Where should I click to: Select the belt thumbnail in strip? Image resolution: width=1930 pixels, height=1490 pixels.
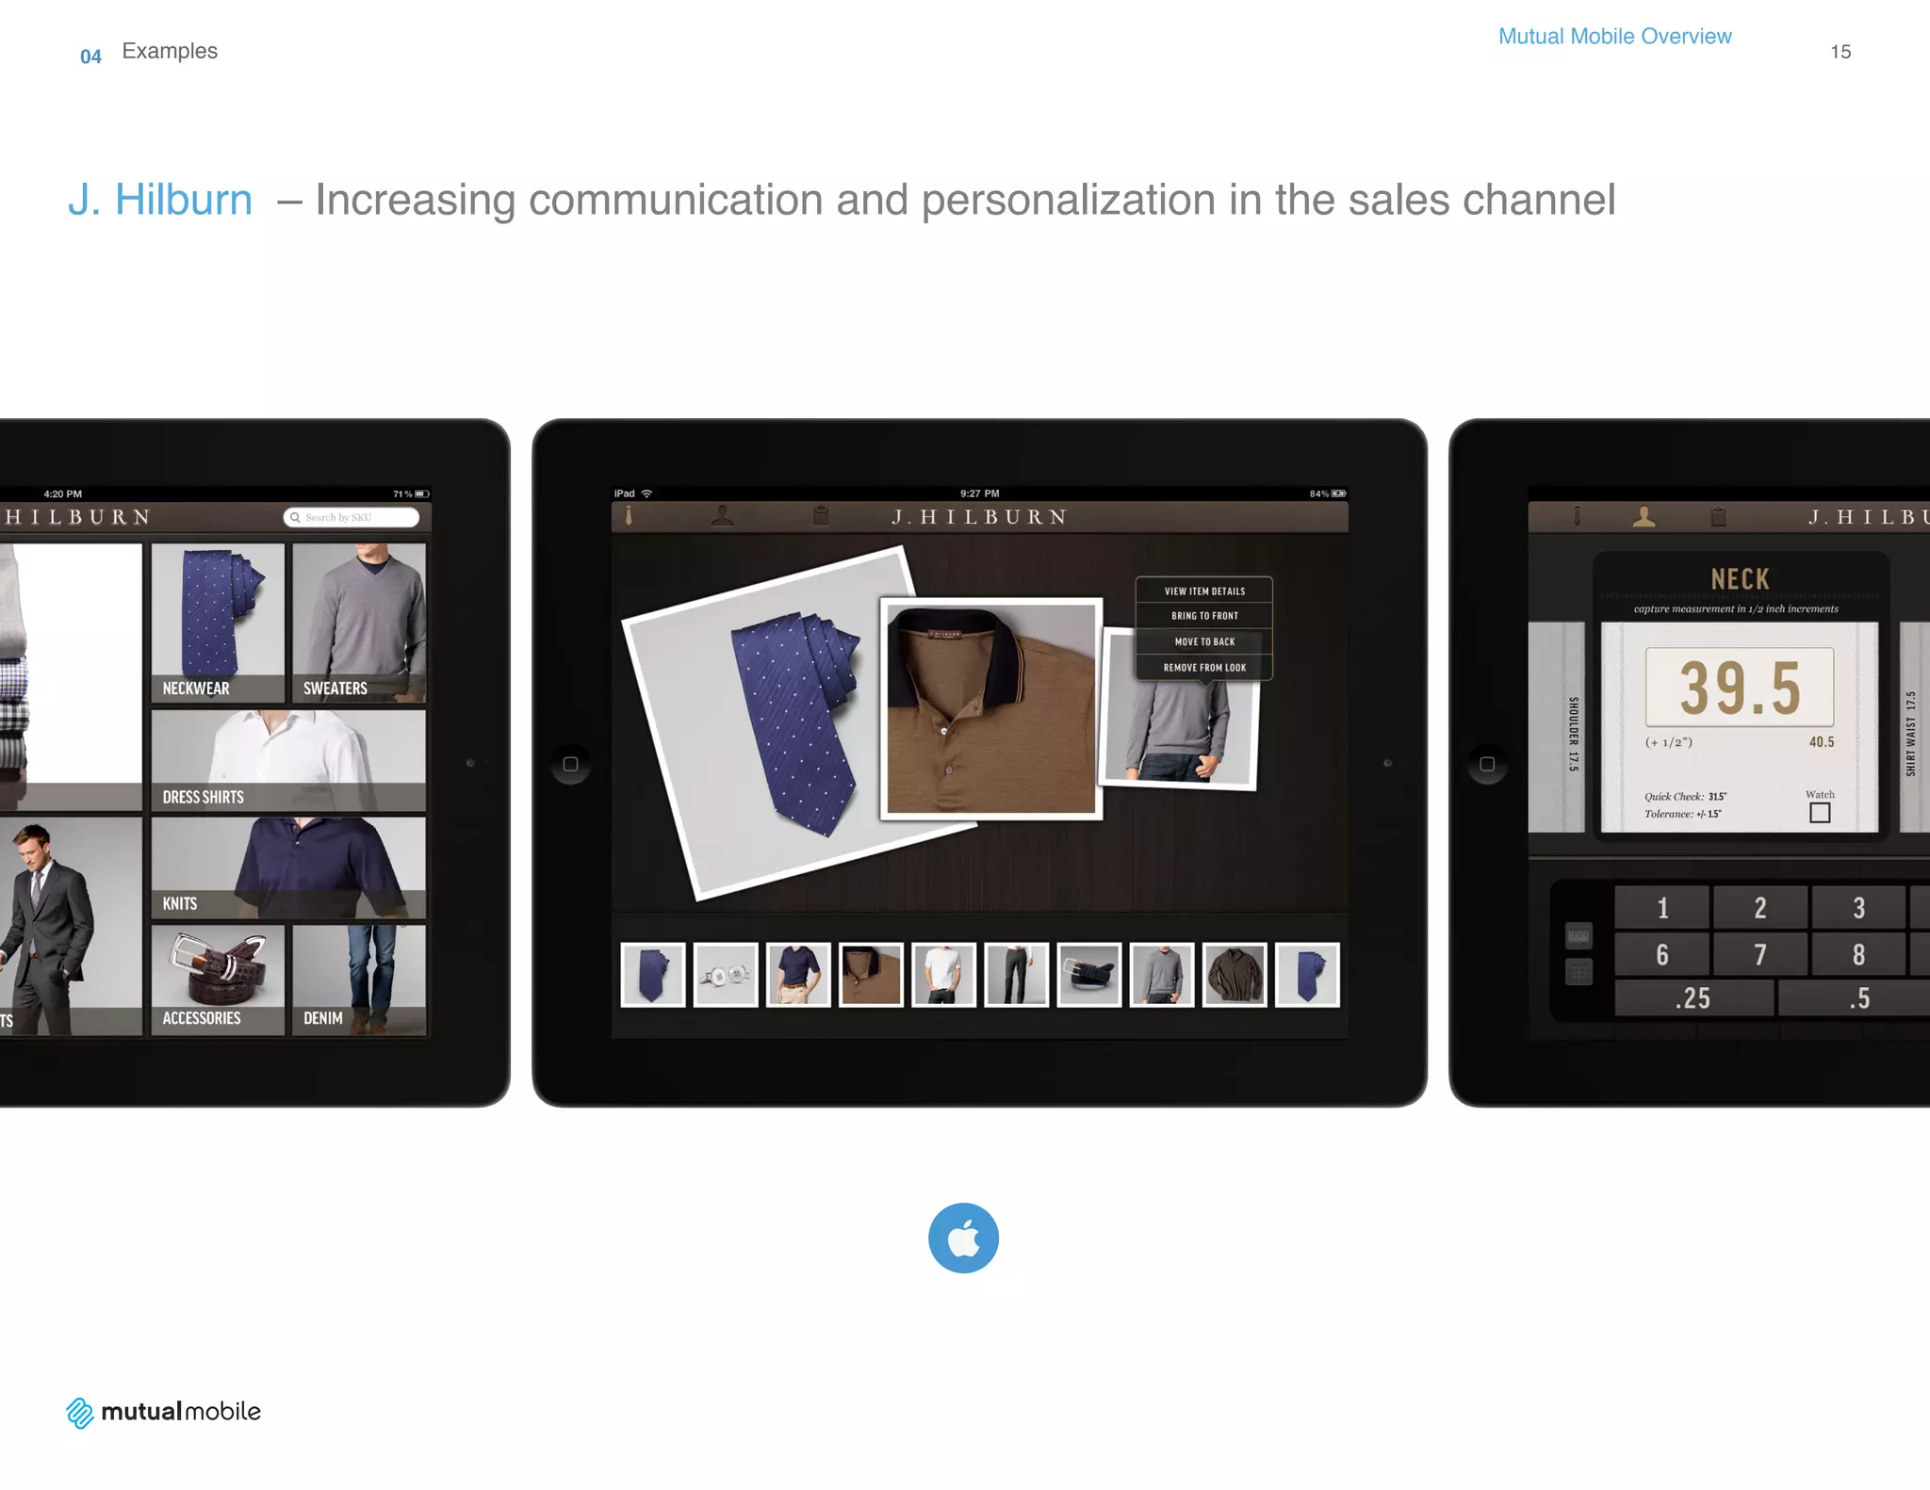coord(1089,975)
